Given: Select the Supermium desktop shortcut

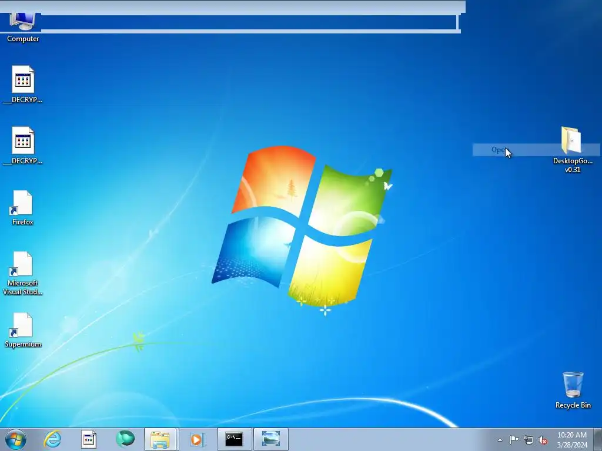Looking at the screenshot, I should click(x=23, y=330).
